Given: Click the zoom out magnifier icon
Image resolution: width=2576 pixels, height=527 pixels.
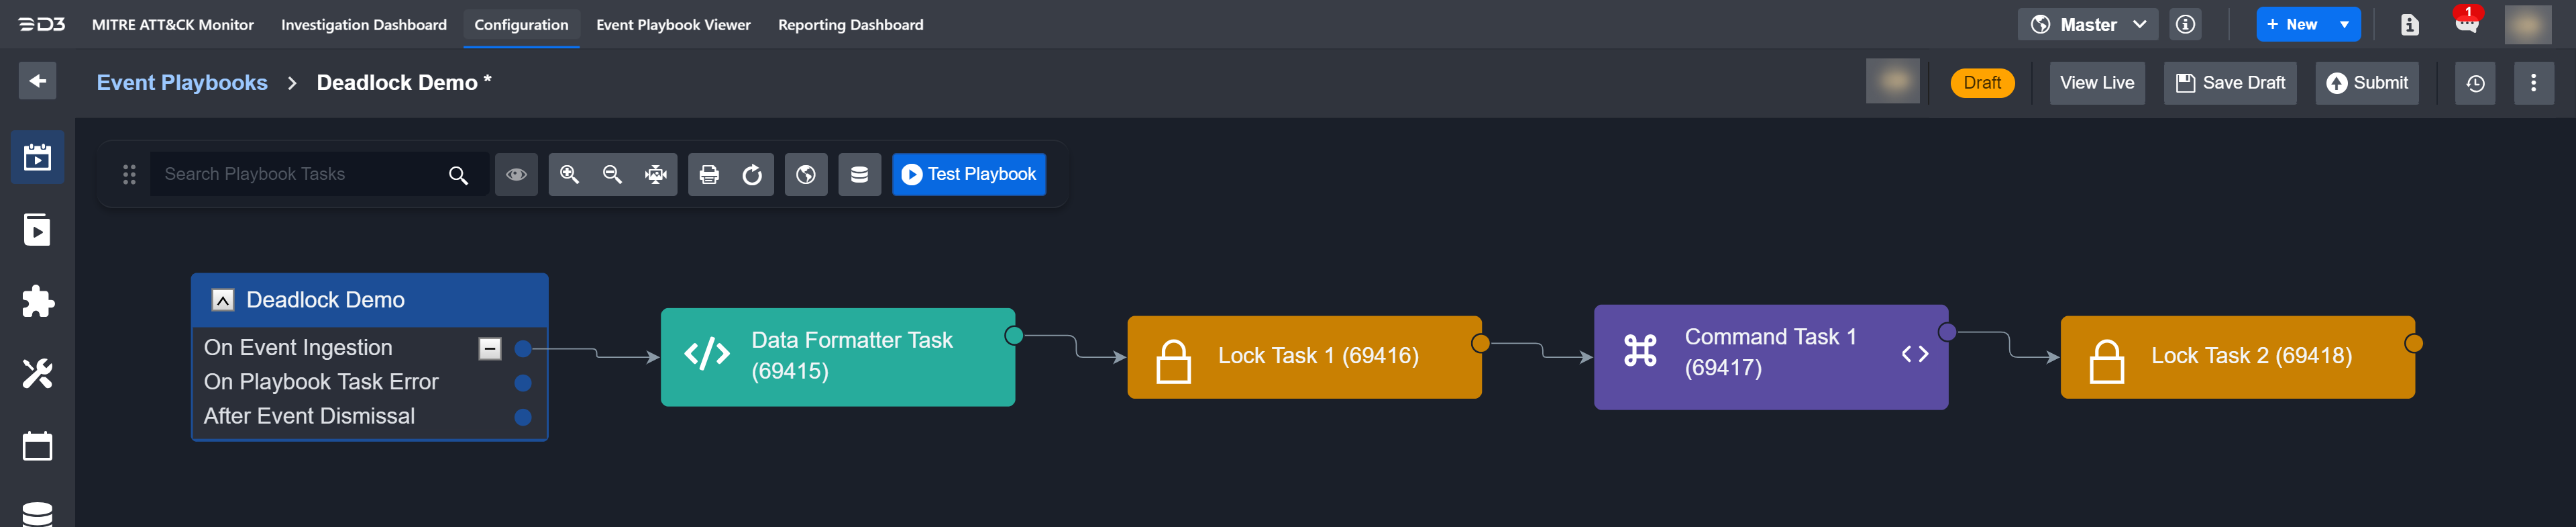Looking at the screenshot, I should coord(612,174).
